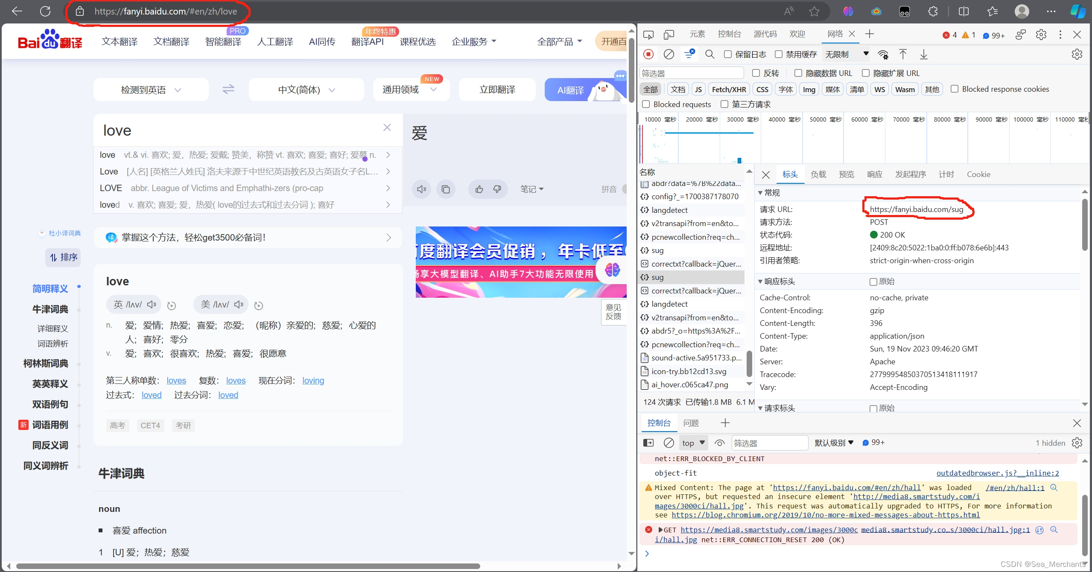
Task: Open the loves third-person link
Action: (x=176, y=380)
